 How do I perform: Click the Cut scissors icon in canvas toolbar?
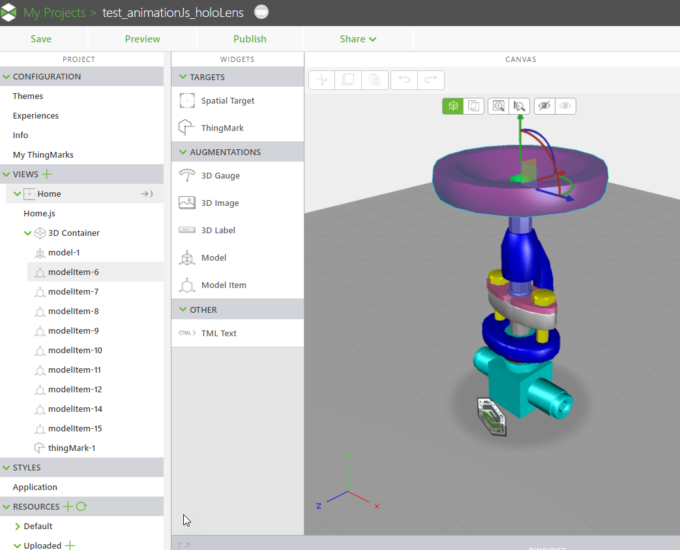pos(321,80)
